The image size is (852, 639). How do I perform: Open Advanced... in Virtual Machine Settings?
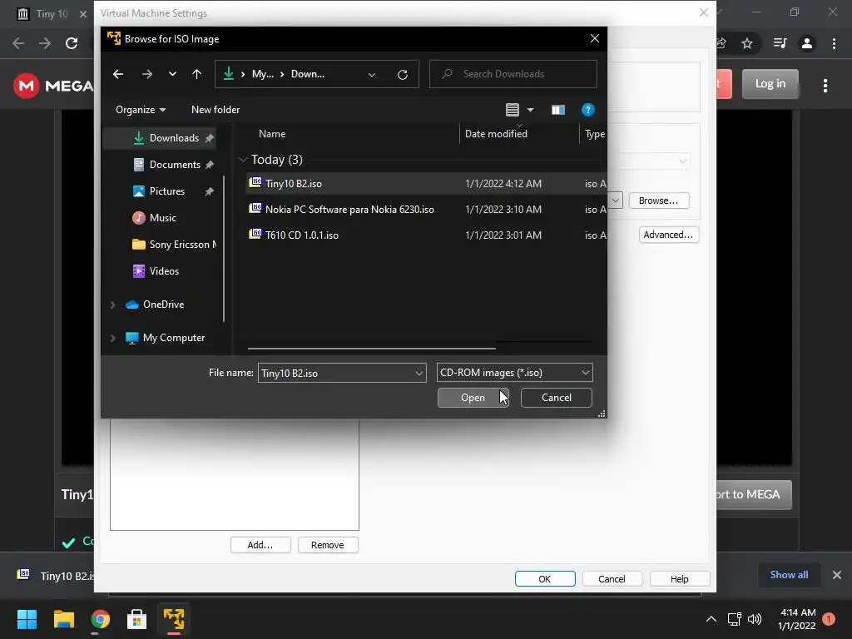[x=668, y=235]
